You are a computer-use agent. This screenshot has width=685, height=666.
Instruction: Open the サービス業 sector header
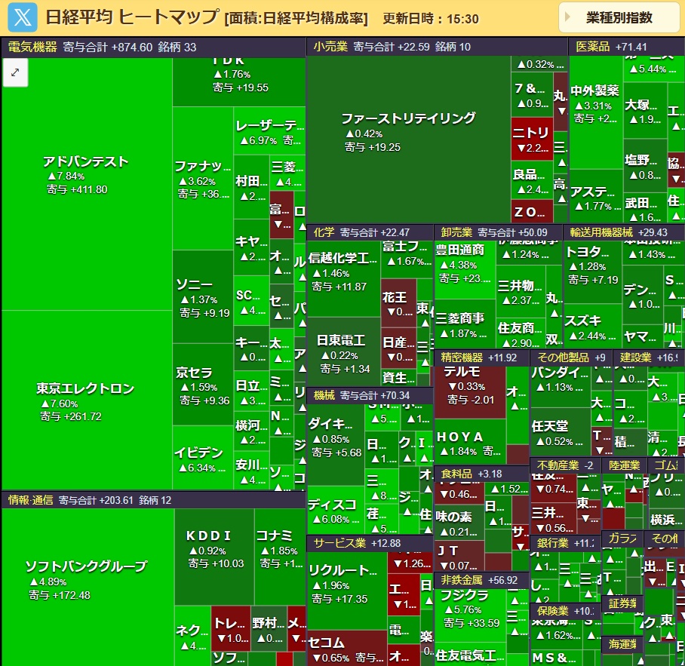pyautogui.click(x=370, y=543)
